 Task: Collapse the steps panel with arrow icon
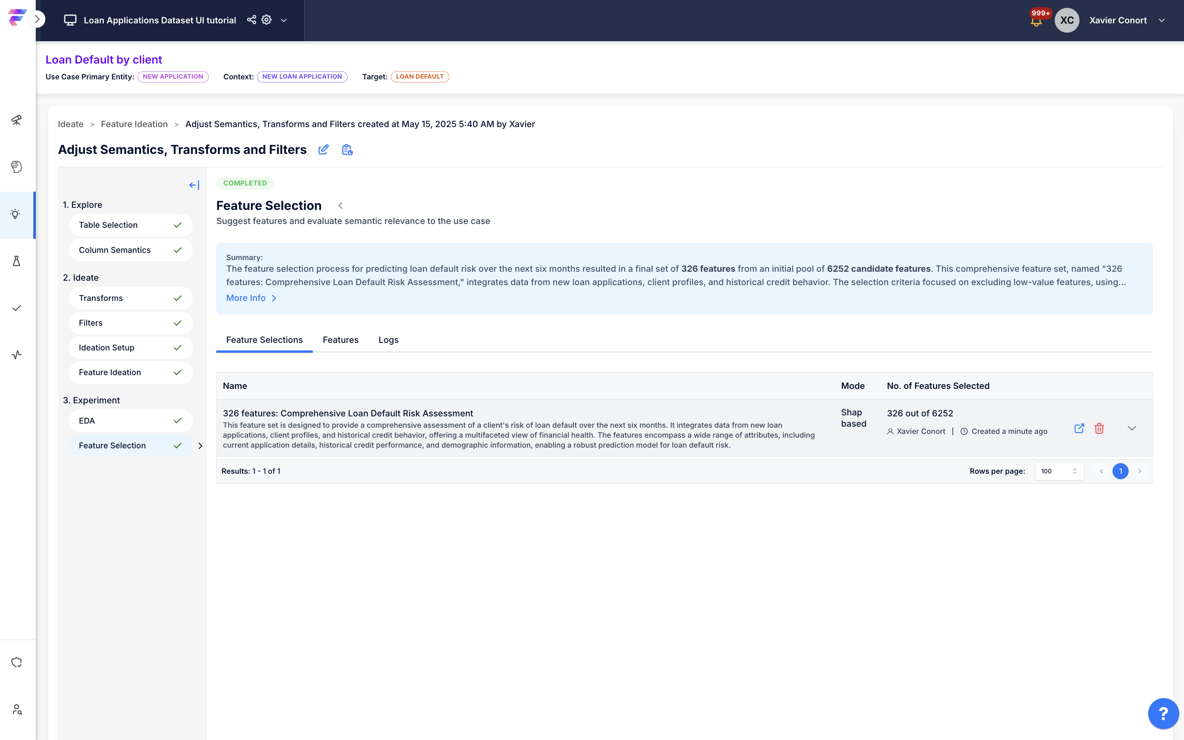(194, 185)
